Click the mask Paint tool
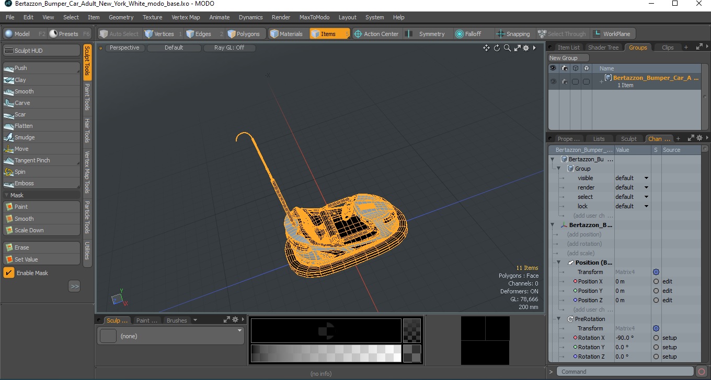711x380 pixels. tap(42, 207)
